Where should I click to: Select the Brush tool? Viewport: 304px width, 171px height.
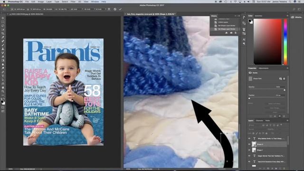[3, 45]
